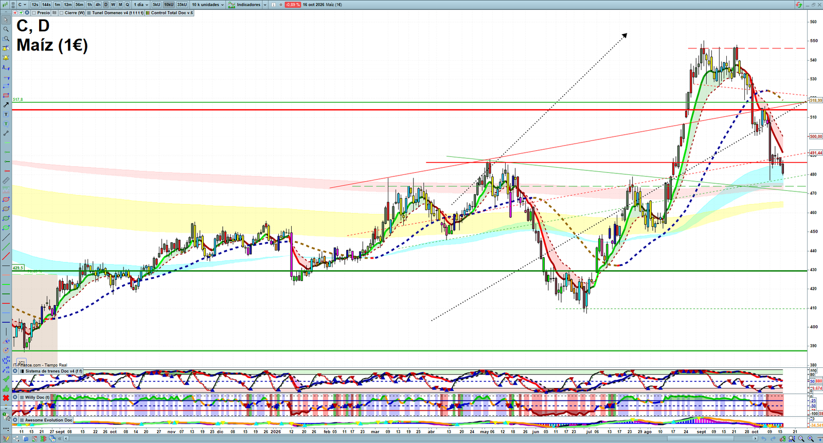
Task: Close the Sistema de trenes Doc v4 panel
Action: 15,371
